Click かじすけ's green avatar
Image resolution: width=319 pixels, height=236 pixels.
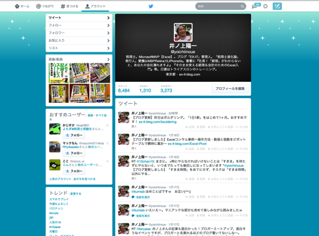tap(55, 128)
